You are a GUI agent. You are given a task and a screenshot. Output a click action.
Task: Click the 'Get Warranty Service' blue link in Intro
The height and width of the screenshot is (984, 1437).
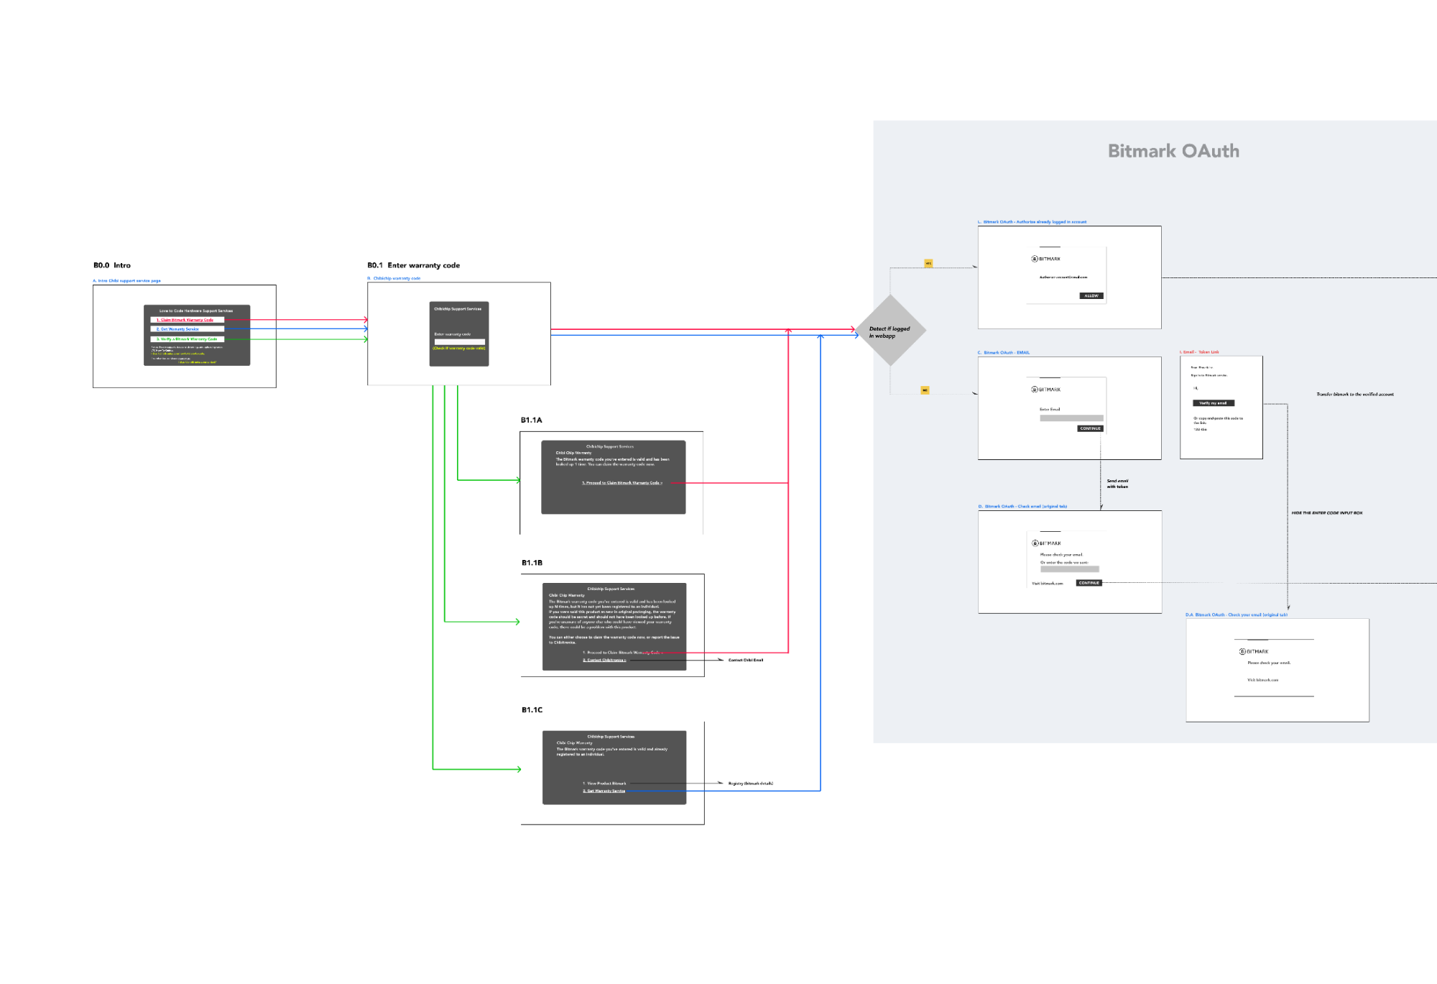tap(178, 329)
